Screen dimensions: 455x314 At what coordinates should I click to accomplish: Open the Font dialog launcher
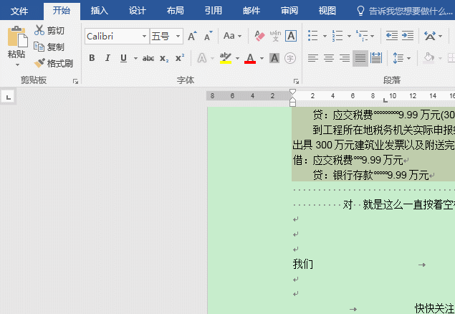click(x=296, y=82)
